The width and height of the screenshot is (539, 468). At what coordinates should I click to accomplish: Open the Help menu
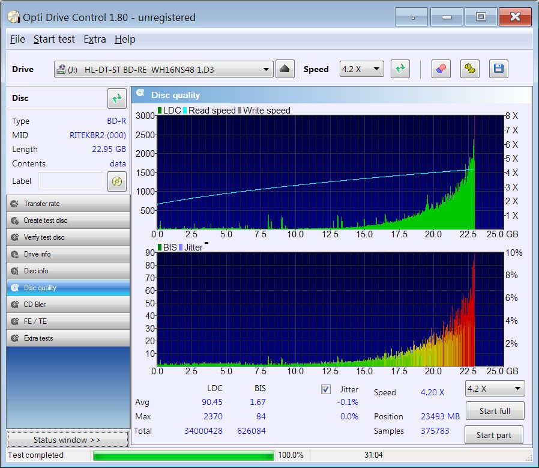point(125,39)
